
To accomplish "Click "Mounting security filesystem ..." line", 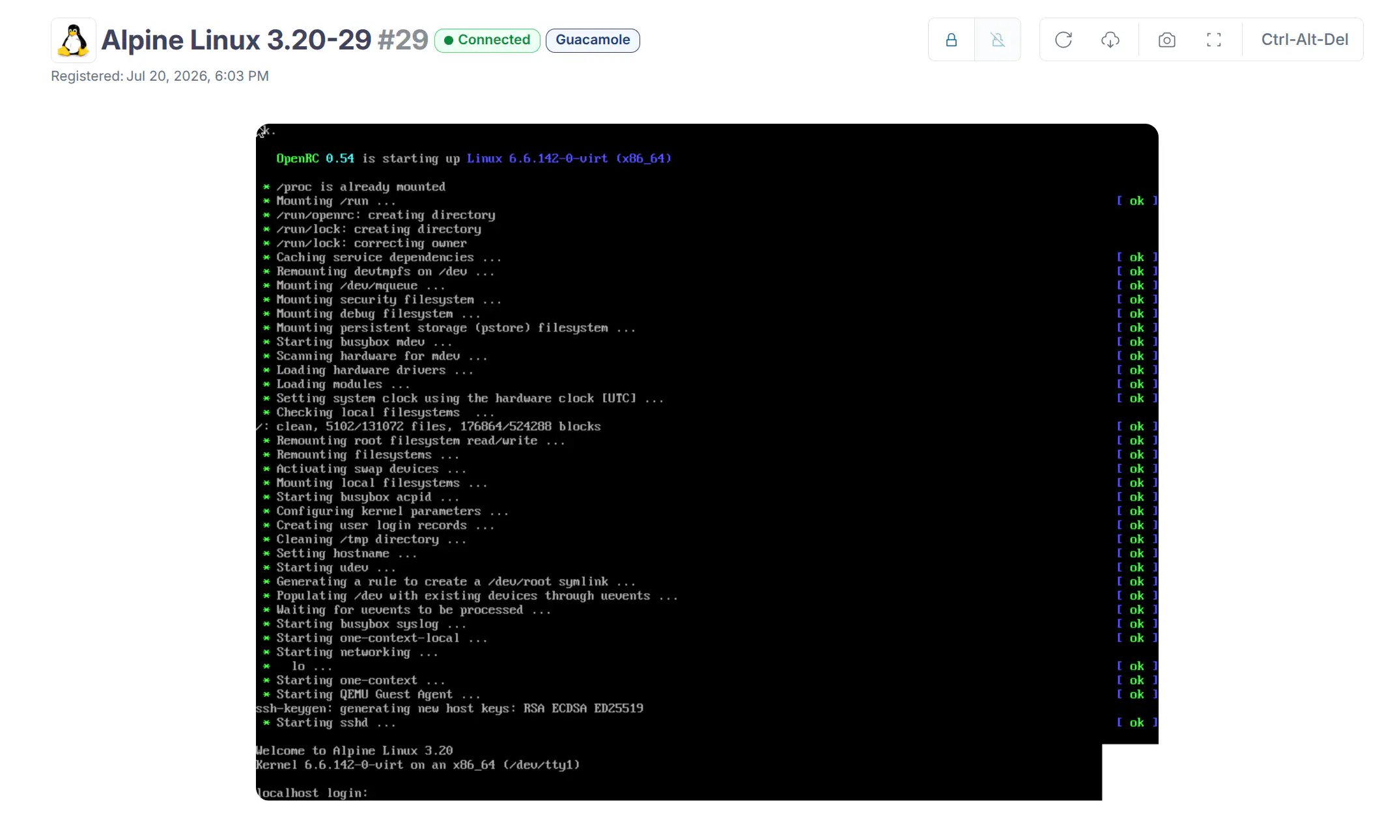I will (x=389, y=300).
